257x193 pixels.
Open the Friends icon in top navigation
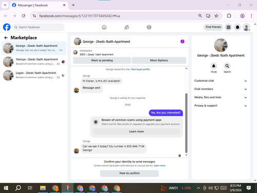tap(126, 27)
